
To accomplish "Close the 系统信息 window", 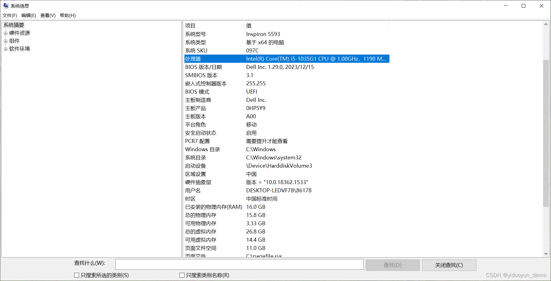I will (542, 6).
